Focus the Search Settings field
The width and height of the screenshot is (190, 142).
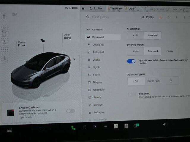click(x=100, y=17)
